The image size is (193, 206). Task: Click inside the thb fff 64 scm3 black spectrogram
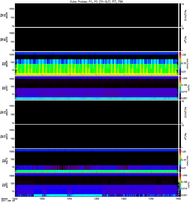tap(97, 40)
